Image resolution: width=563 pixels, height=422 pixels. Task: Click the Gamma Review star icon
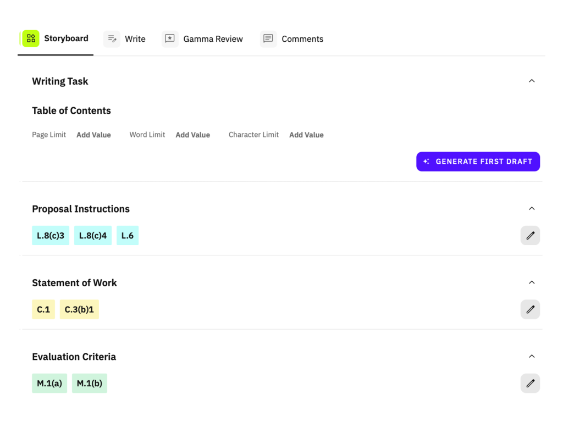[170, 39]
